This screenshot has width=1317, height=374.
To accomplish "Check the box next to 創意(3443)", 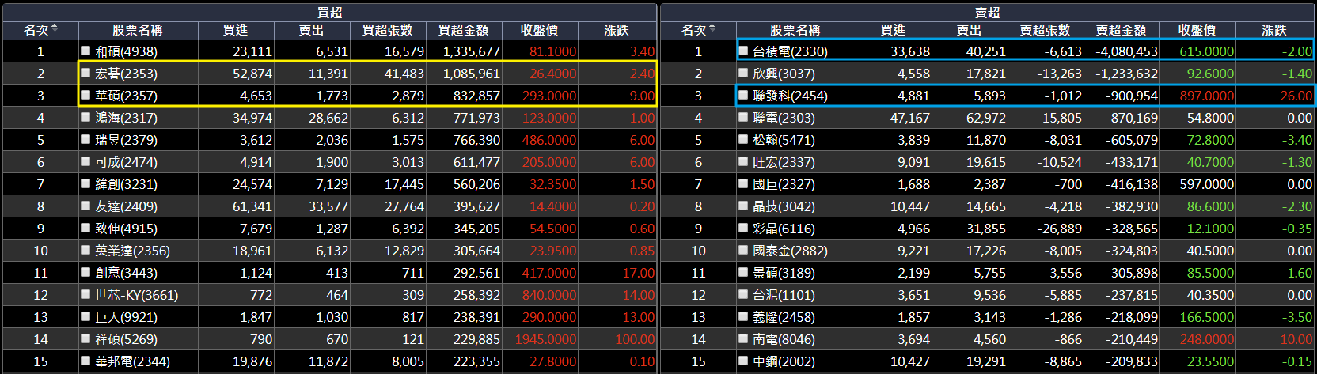I will click(85, 272).
